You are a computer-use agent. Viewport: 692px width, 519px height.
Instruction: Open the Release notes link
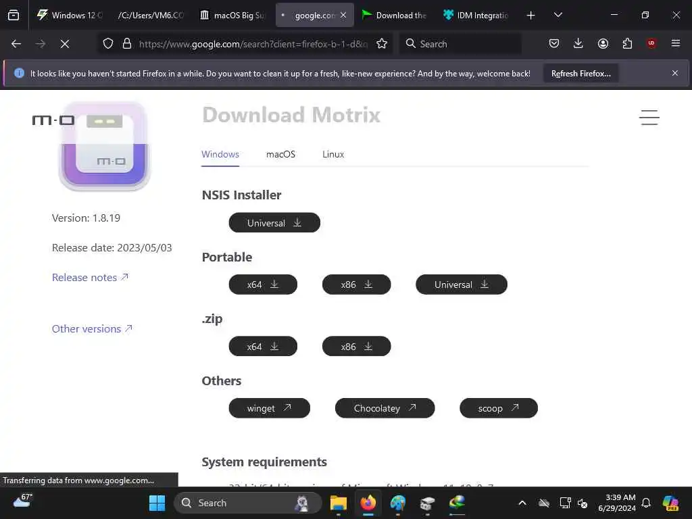[90, 278]
